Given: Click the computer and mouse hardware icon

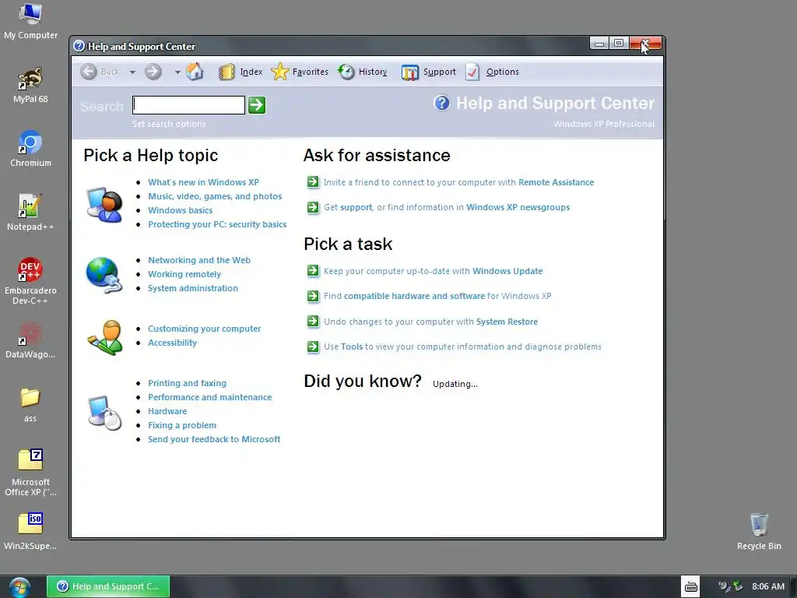Looking at the screenshot, I should [x=105, y=413].
